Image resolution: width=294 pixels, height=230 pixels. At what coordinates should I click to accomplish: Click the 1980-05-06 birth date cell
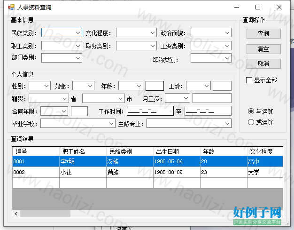pyautogui.click(x=177, y=161)
